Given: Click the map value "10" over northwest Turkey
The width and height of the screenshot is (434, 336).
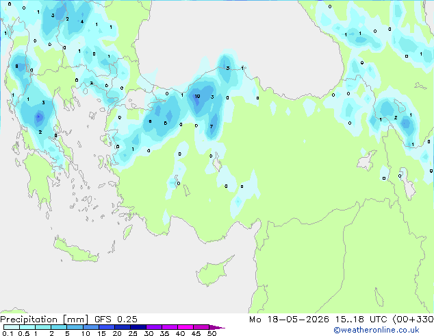Looking at the screenshot, I should click(x=197, y=96).
